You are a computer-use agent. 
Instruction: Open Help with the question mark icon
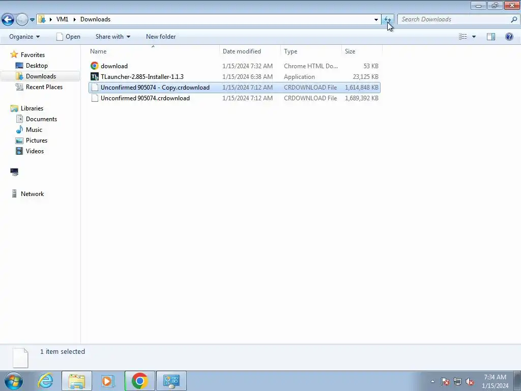click(509, 37)
